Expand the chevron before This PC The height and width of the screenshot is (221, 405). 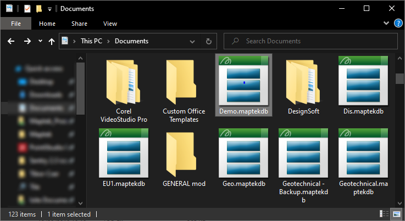pos(74,41)
